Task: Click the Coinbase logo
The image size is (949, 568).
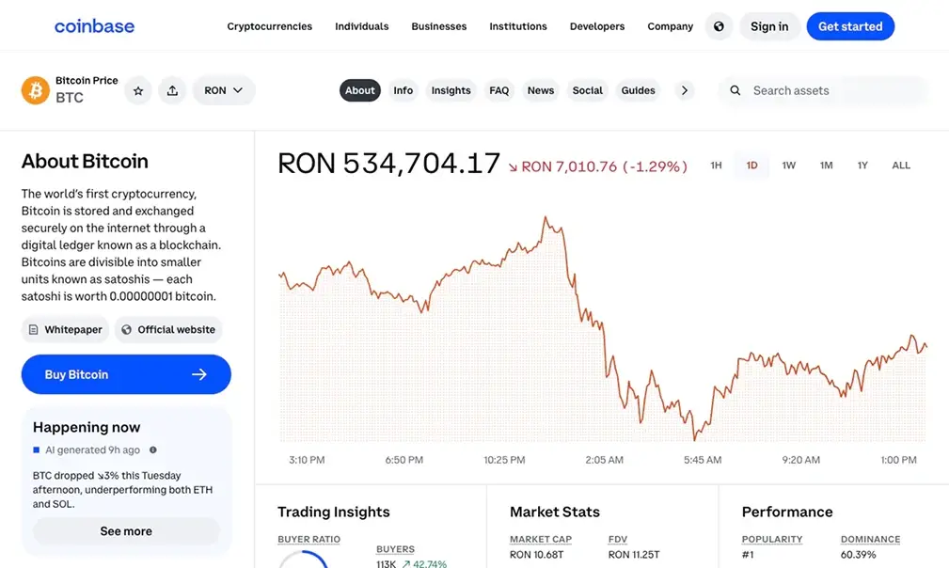Action: pyautogui.click(x=93, y=25)
